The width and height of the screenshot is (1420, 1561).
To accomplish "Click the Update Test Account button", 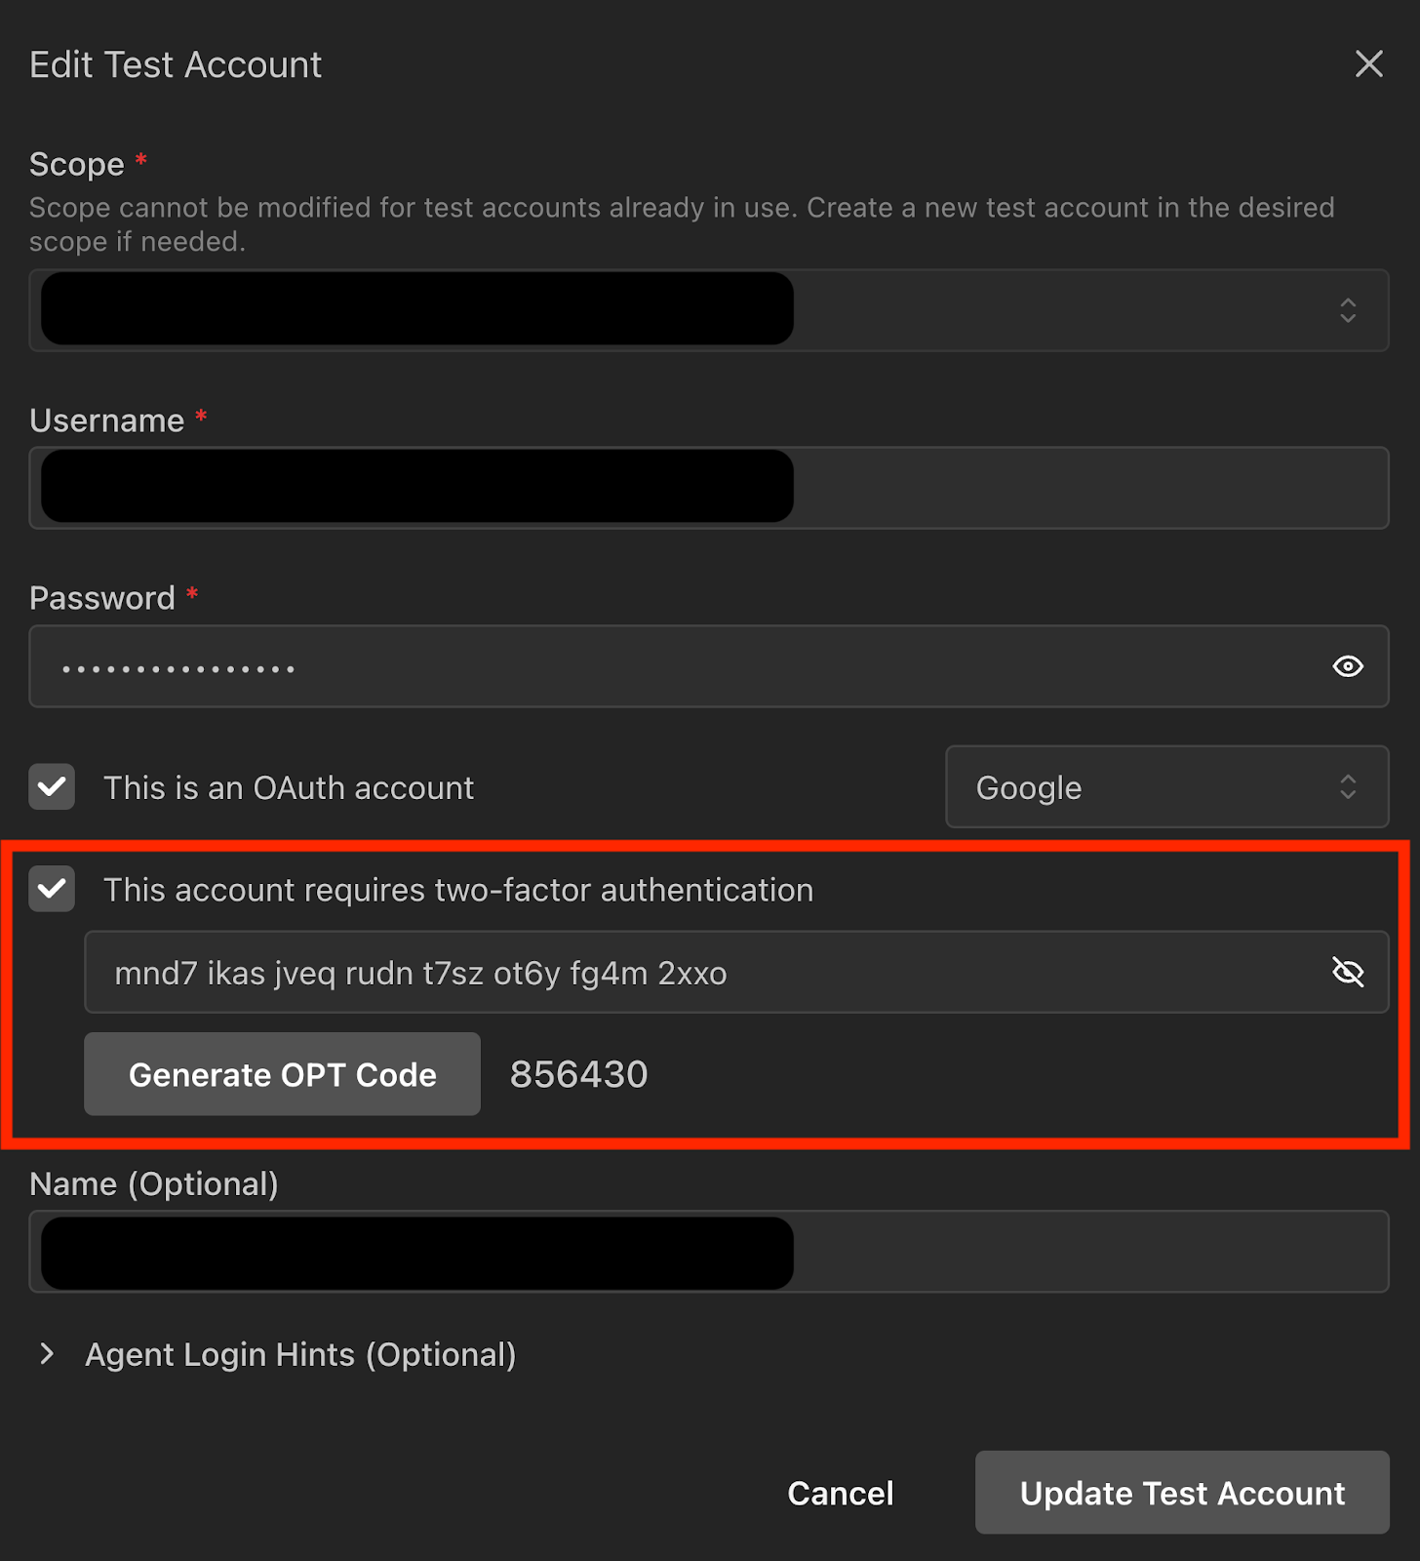I will (x=1181, y=1493).
